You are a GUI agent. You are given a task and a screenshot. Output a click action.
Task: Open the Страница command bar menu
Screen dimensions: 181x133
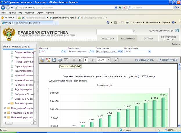[x=139, y=23]
